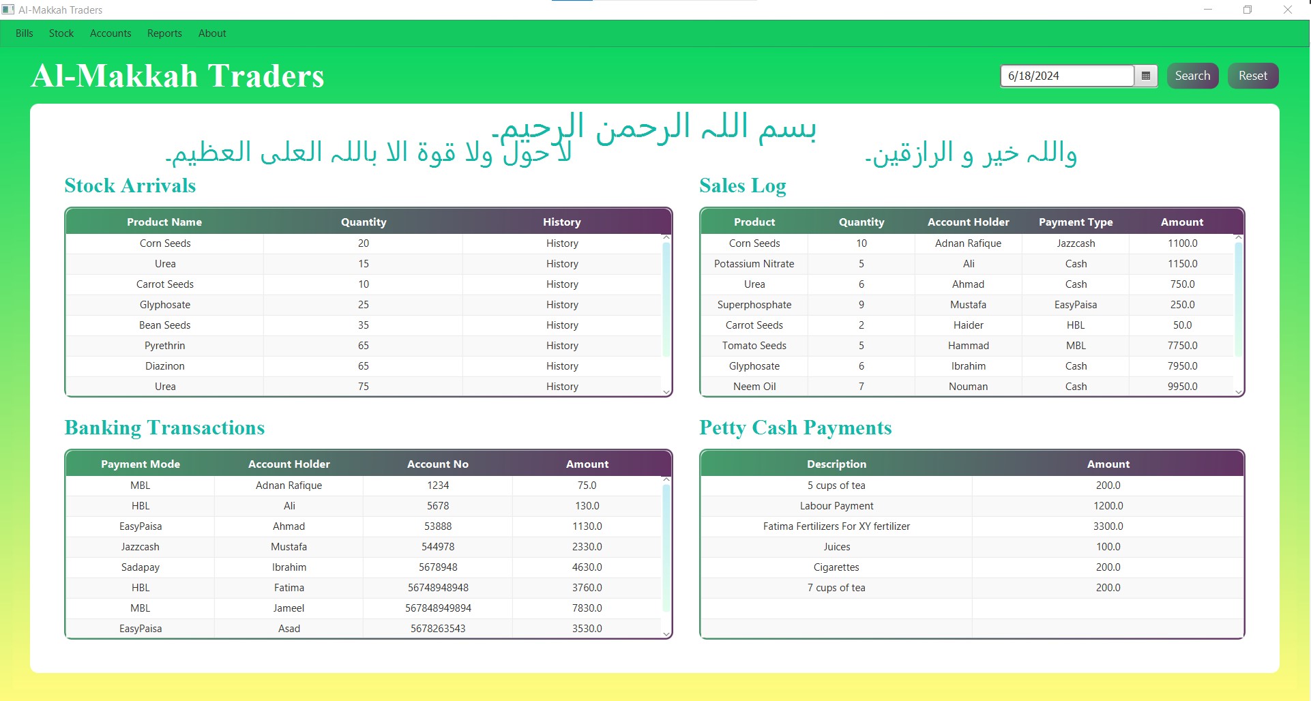Open History for Diazinon row
Image resolution: width=1311 pixels, height=701 pixels.
pos(562,366)
